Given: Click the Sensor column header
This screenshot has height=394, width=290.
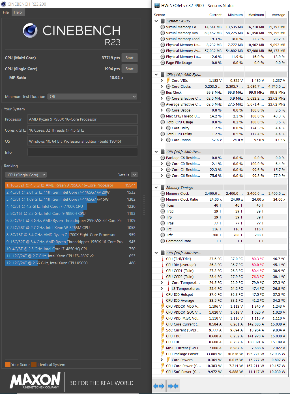Looking at the screenshot, I should tap(177, 15).
